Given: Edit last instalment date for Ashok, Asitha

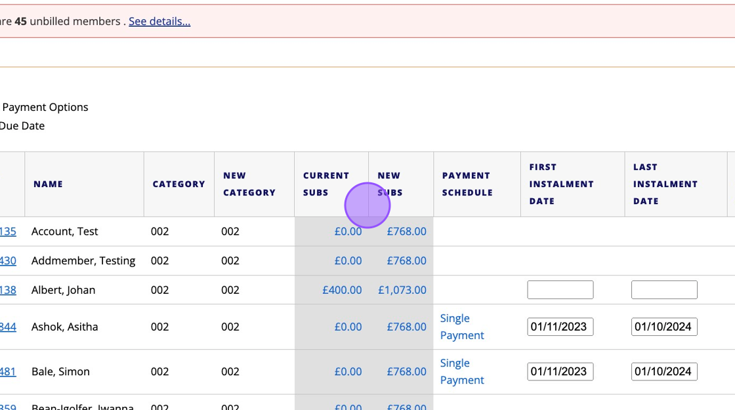Looking at the screenshot, I should [x=664, y=327].
